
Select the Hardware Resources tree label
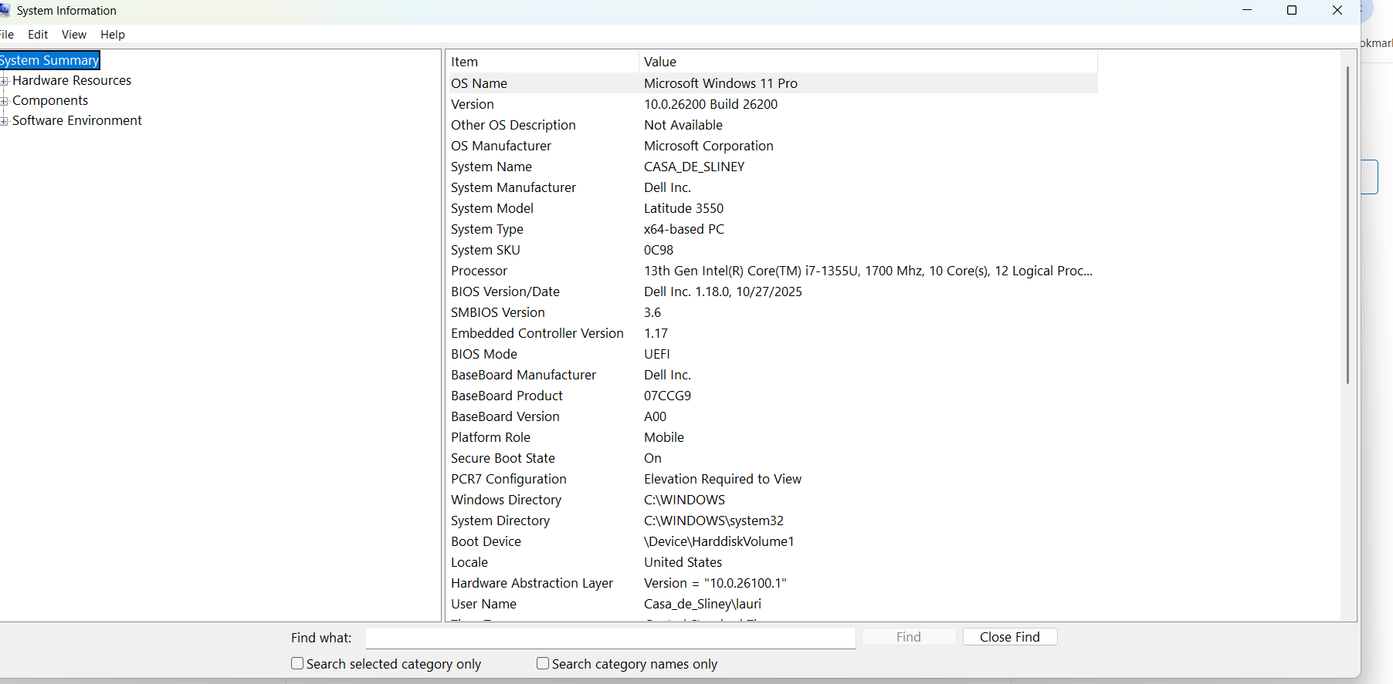[72, 80]
